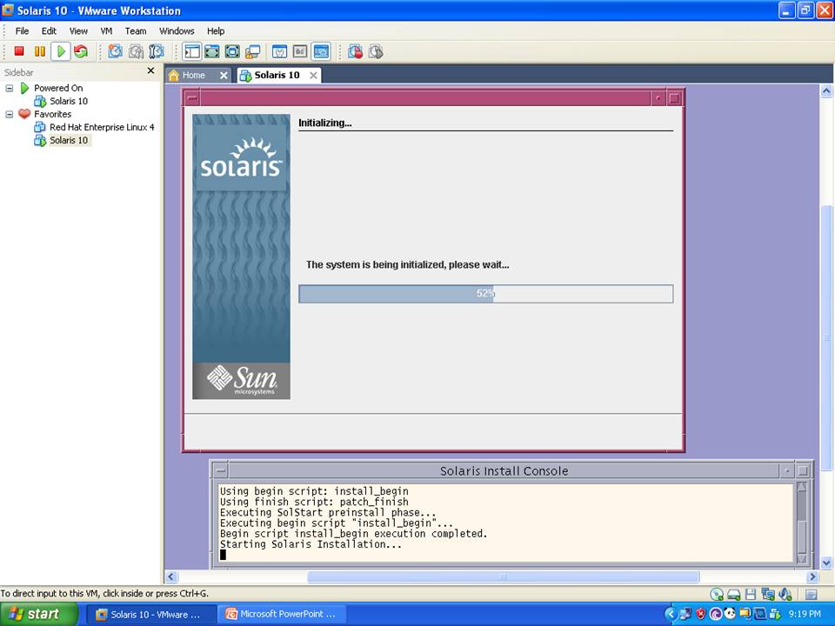Click the Revert to Snapshot icon
The height and width of the screenshot is (626, 835).
pos(136,51)
